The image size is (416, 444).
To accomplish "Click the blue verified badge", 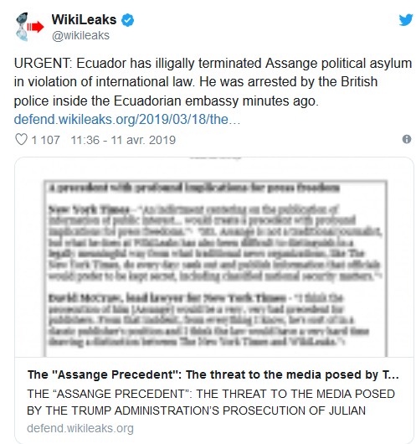I will [x=127, y=20].
